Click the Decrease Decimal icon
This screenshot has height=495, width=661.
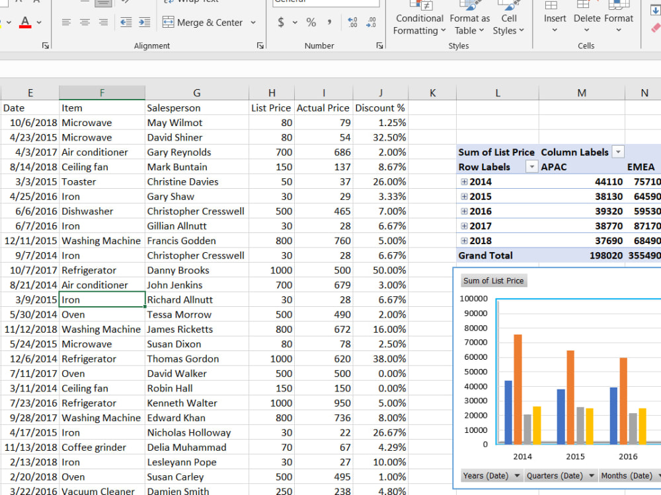coord(371,22)
